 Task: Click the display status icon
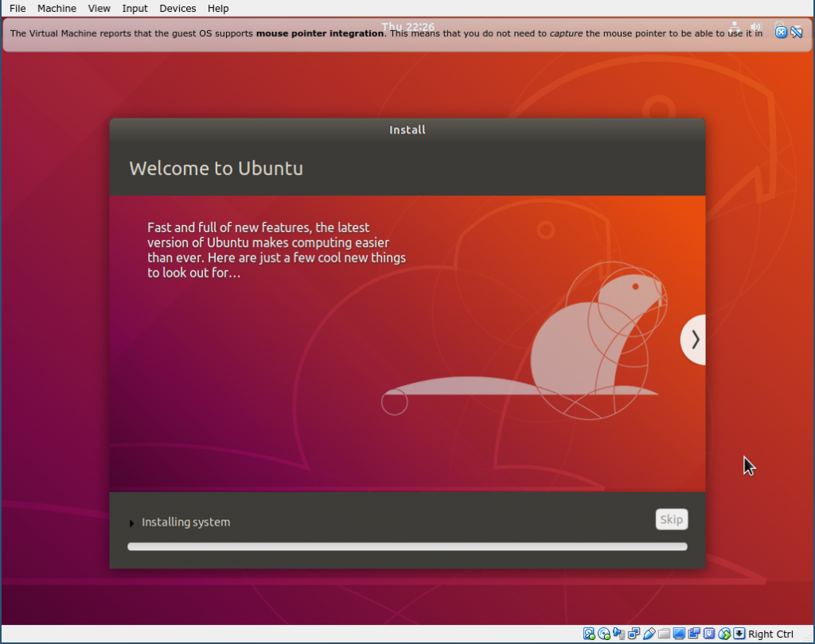(x=678, y=634)
